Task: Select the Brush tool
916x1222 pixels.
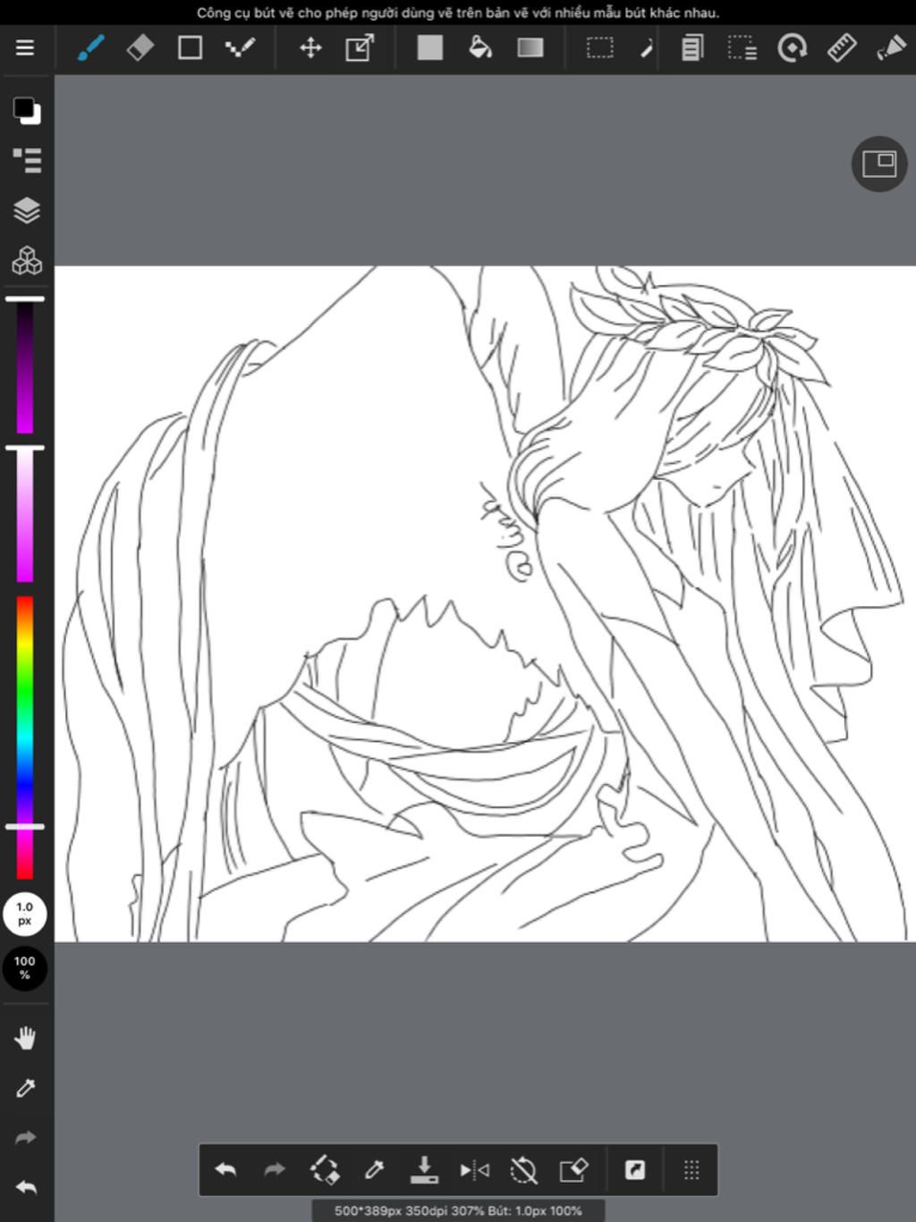Action: (x=90, y=47)
